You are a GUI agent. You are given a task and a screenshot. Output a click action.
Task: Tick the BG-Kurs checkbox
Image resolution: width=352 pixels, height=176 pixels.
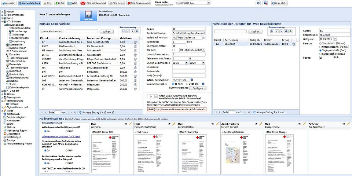pyautogui.click(x=173, y=49)
